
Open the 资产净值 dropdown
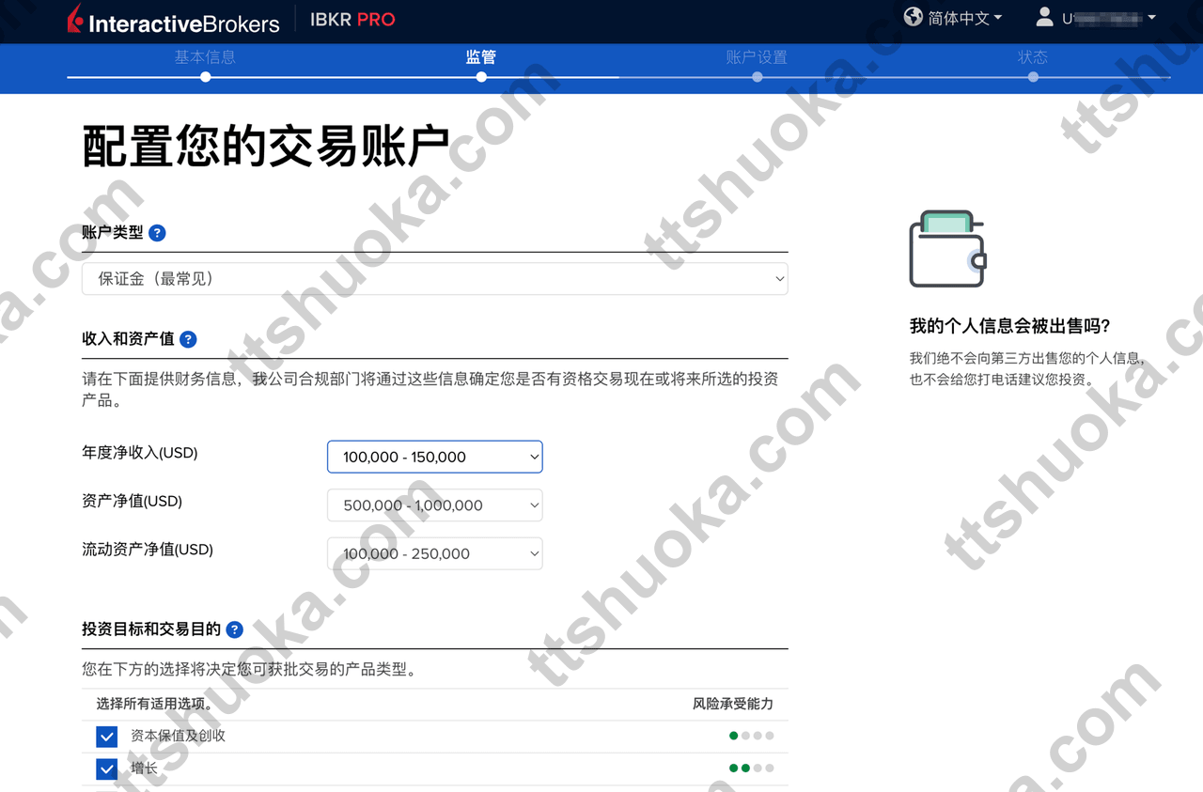click(435, 505)
